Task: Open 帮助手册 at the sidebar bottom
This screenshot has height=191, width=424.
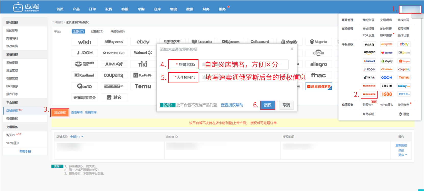Action: (25, 151)
